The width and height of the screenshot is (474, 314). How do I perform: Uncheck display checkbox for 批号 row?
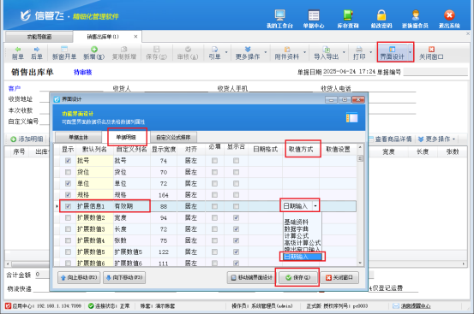click(x=68, y=161)
